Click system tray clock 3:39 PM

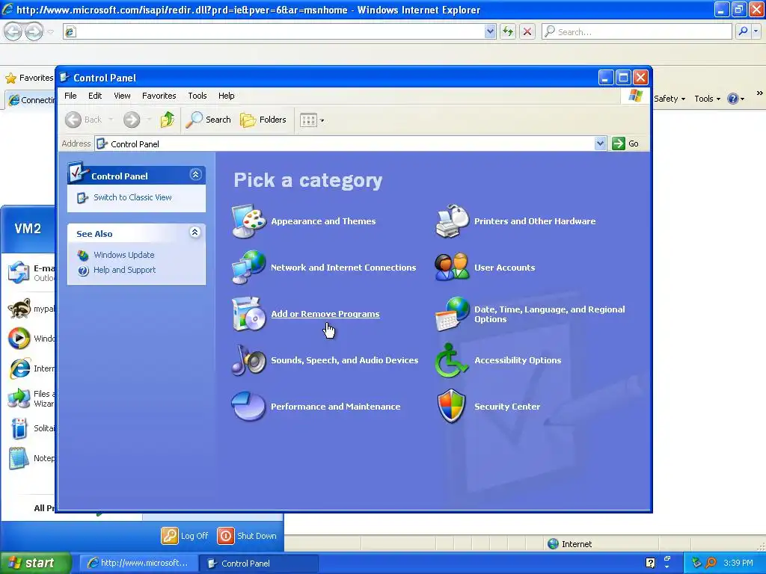(738, 563)
